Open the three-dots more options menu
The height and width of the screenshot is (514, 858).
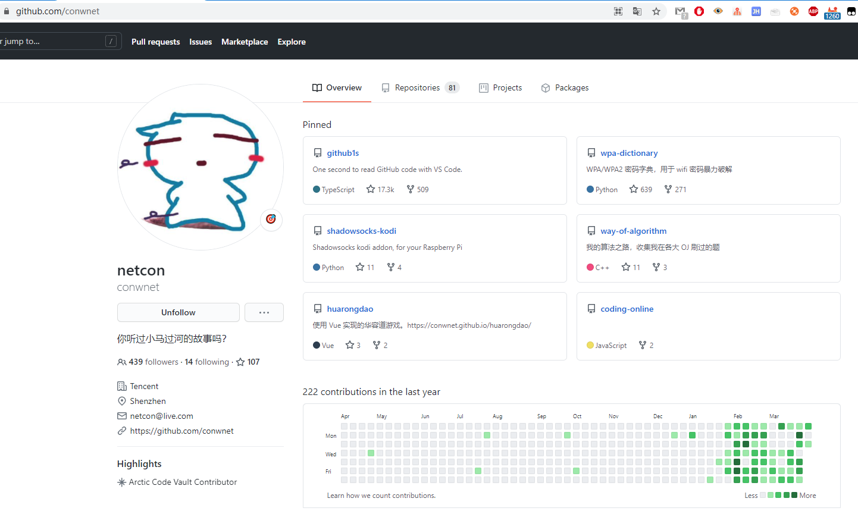pyautogui.click(x=264, y=312)
